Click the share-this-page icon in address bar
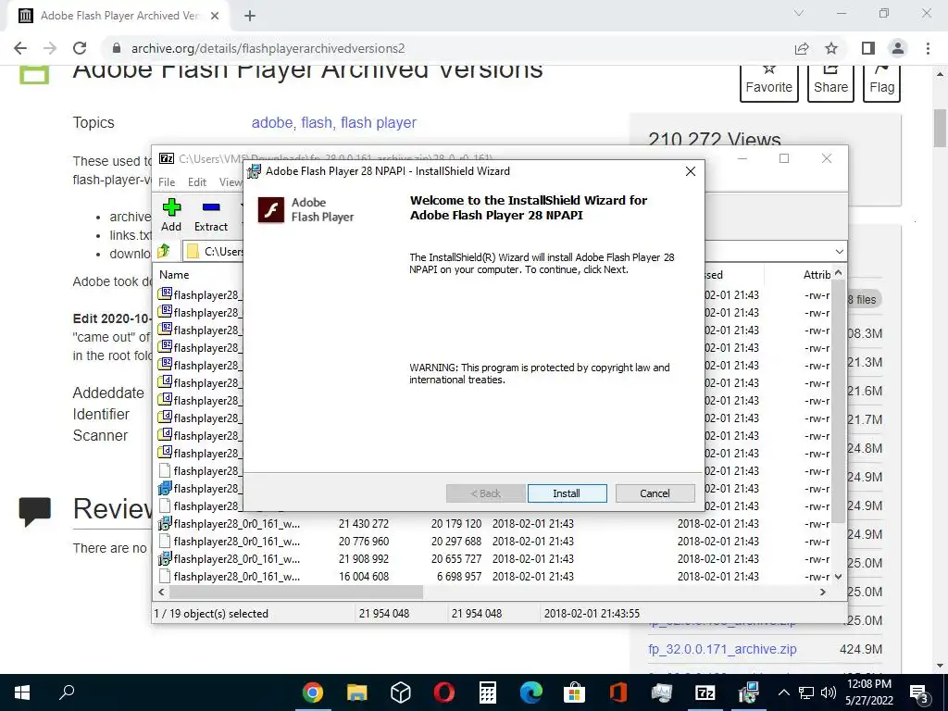 click(x=802, y=48)
